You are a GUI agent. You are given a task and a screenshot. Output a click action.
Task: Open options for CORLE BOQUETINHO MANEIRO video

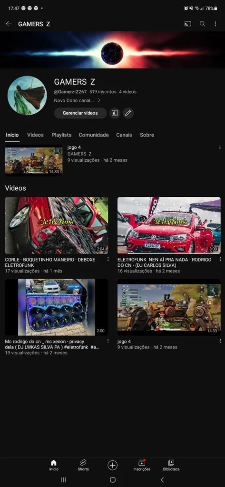coord(108,259)
